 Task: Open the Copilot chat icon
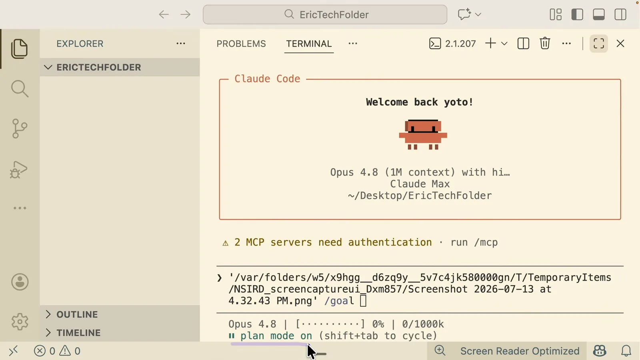[464, 14]
